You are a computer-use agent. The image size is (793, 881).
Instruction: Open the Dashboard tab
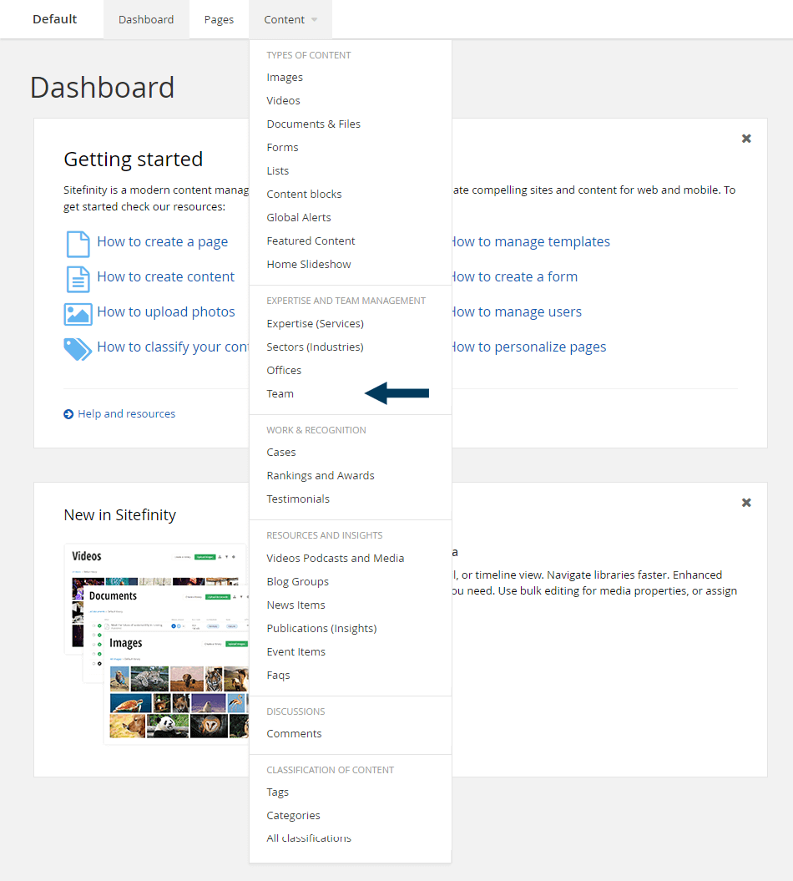[x=146, y=20]
